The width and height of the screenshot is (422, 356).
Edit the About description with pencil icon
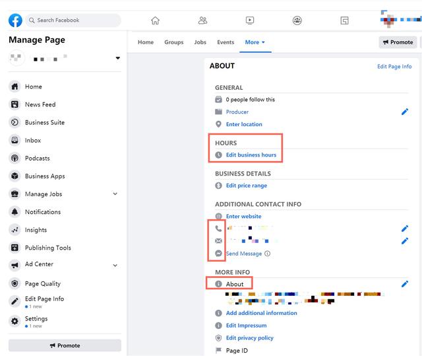405,284
